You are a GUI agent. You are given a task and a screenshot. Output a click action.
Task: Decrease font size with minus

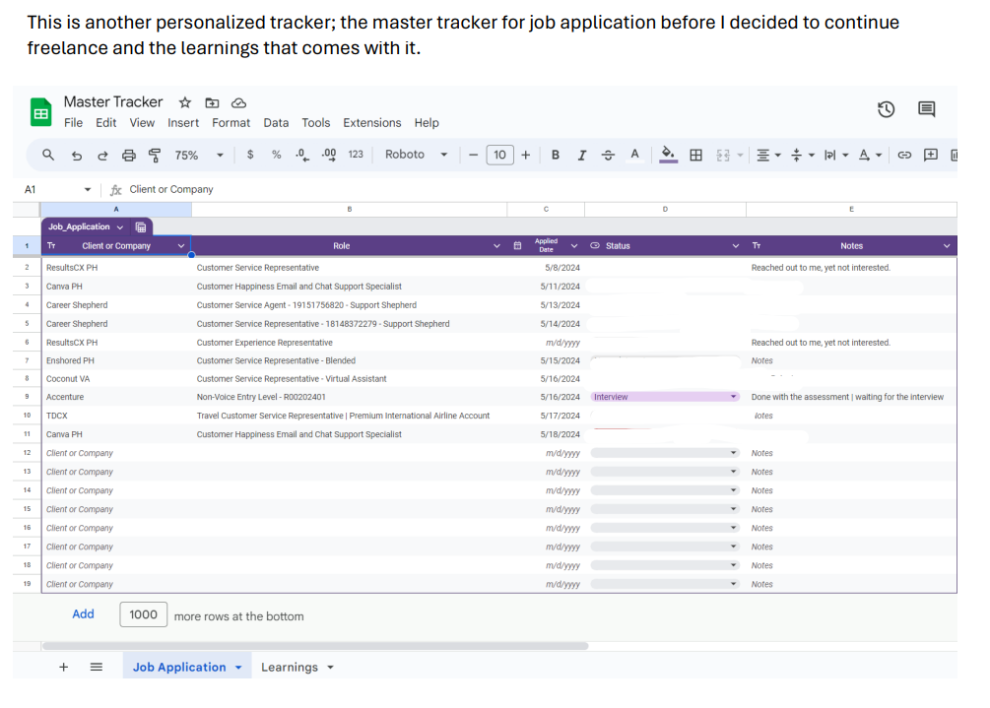pos(473,155)
